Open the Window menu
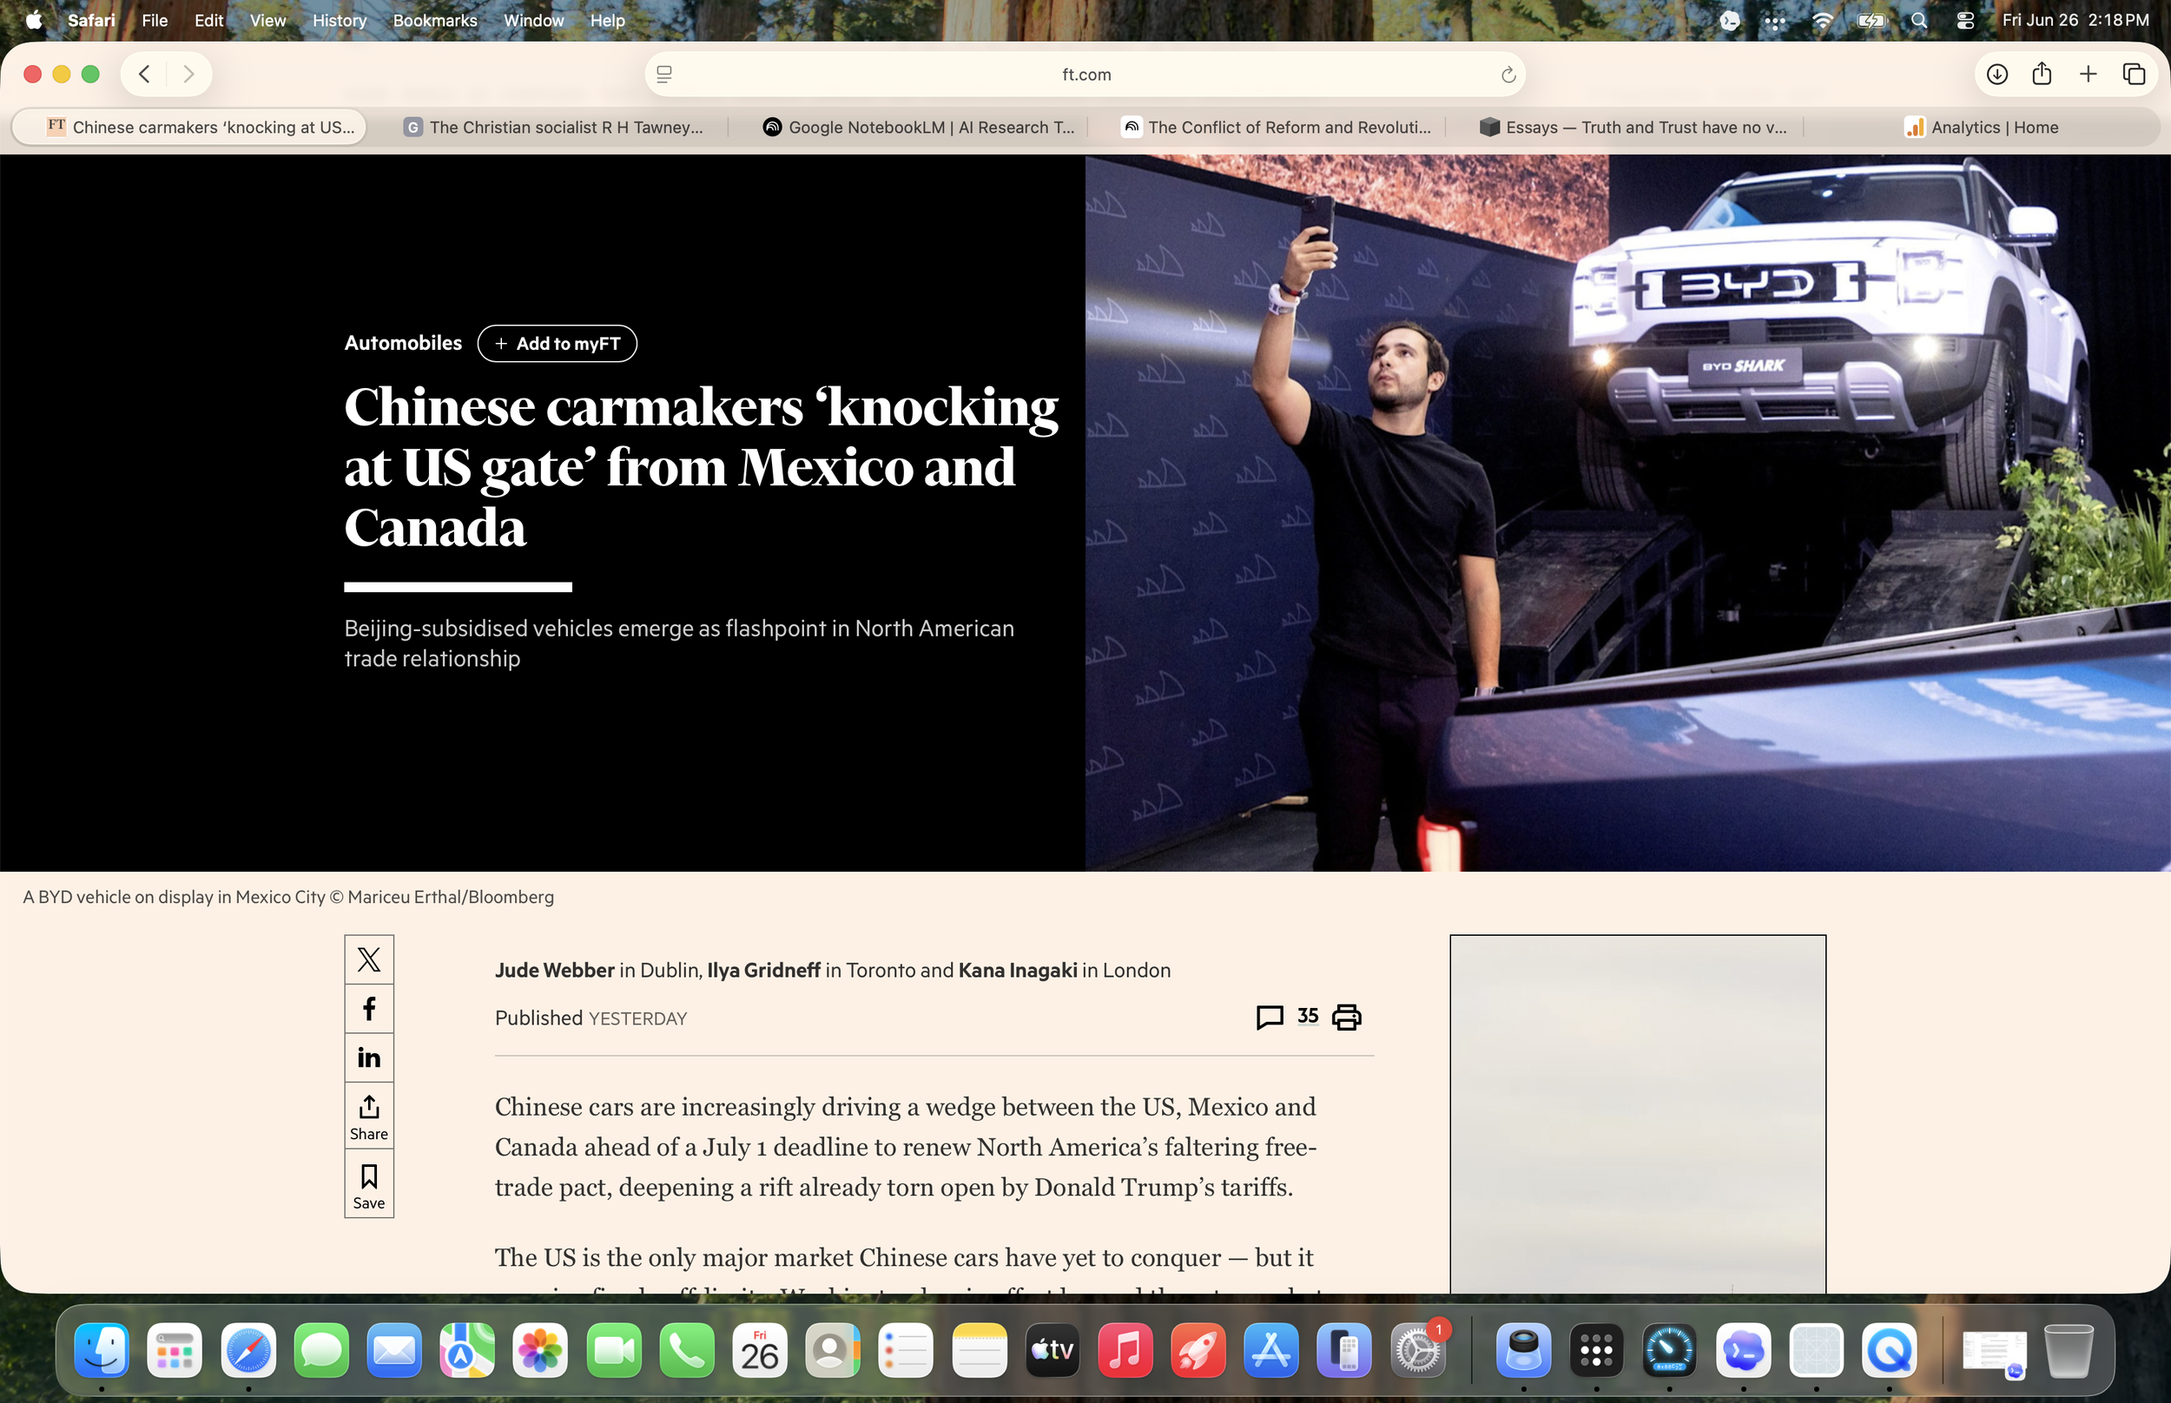 [x=534, y=20]
